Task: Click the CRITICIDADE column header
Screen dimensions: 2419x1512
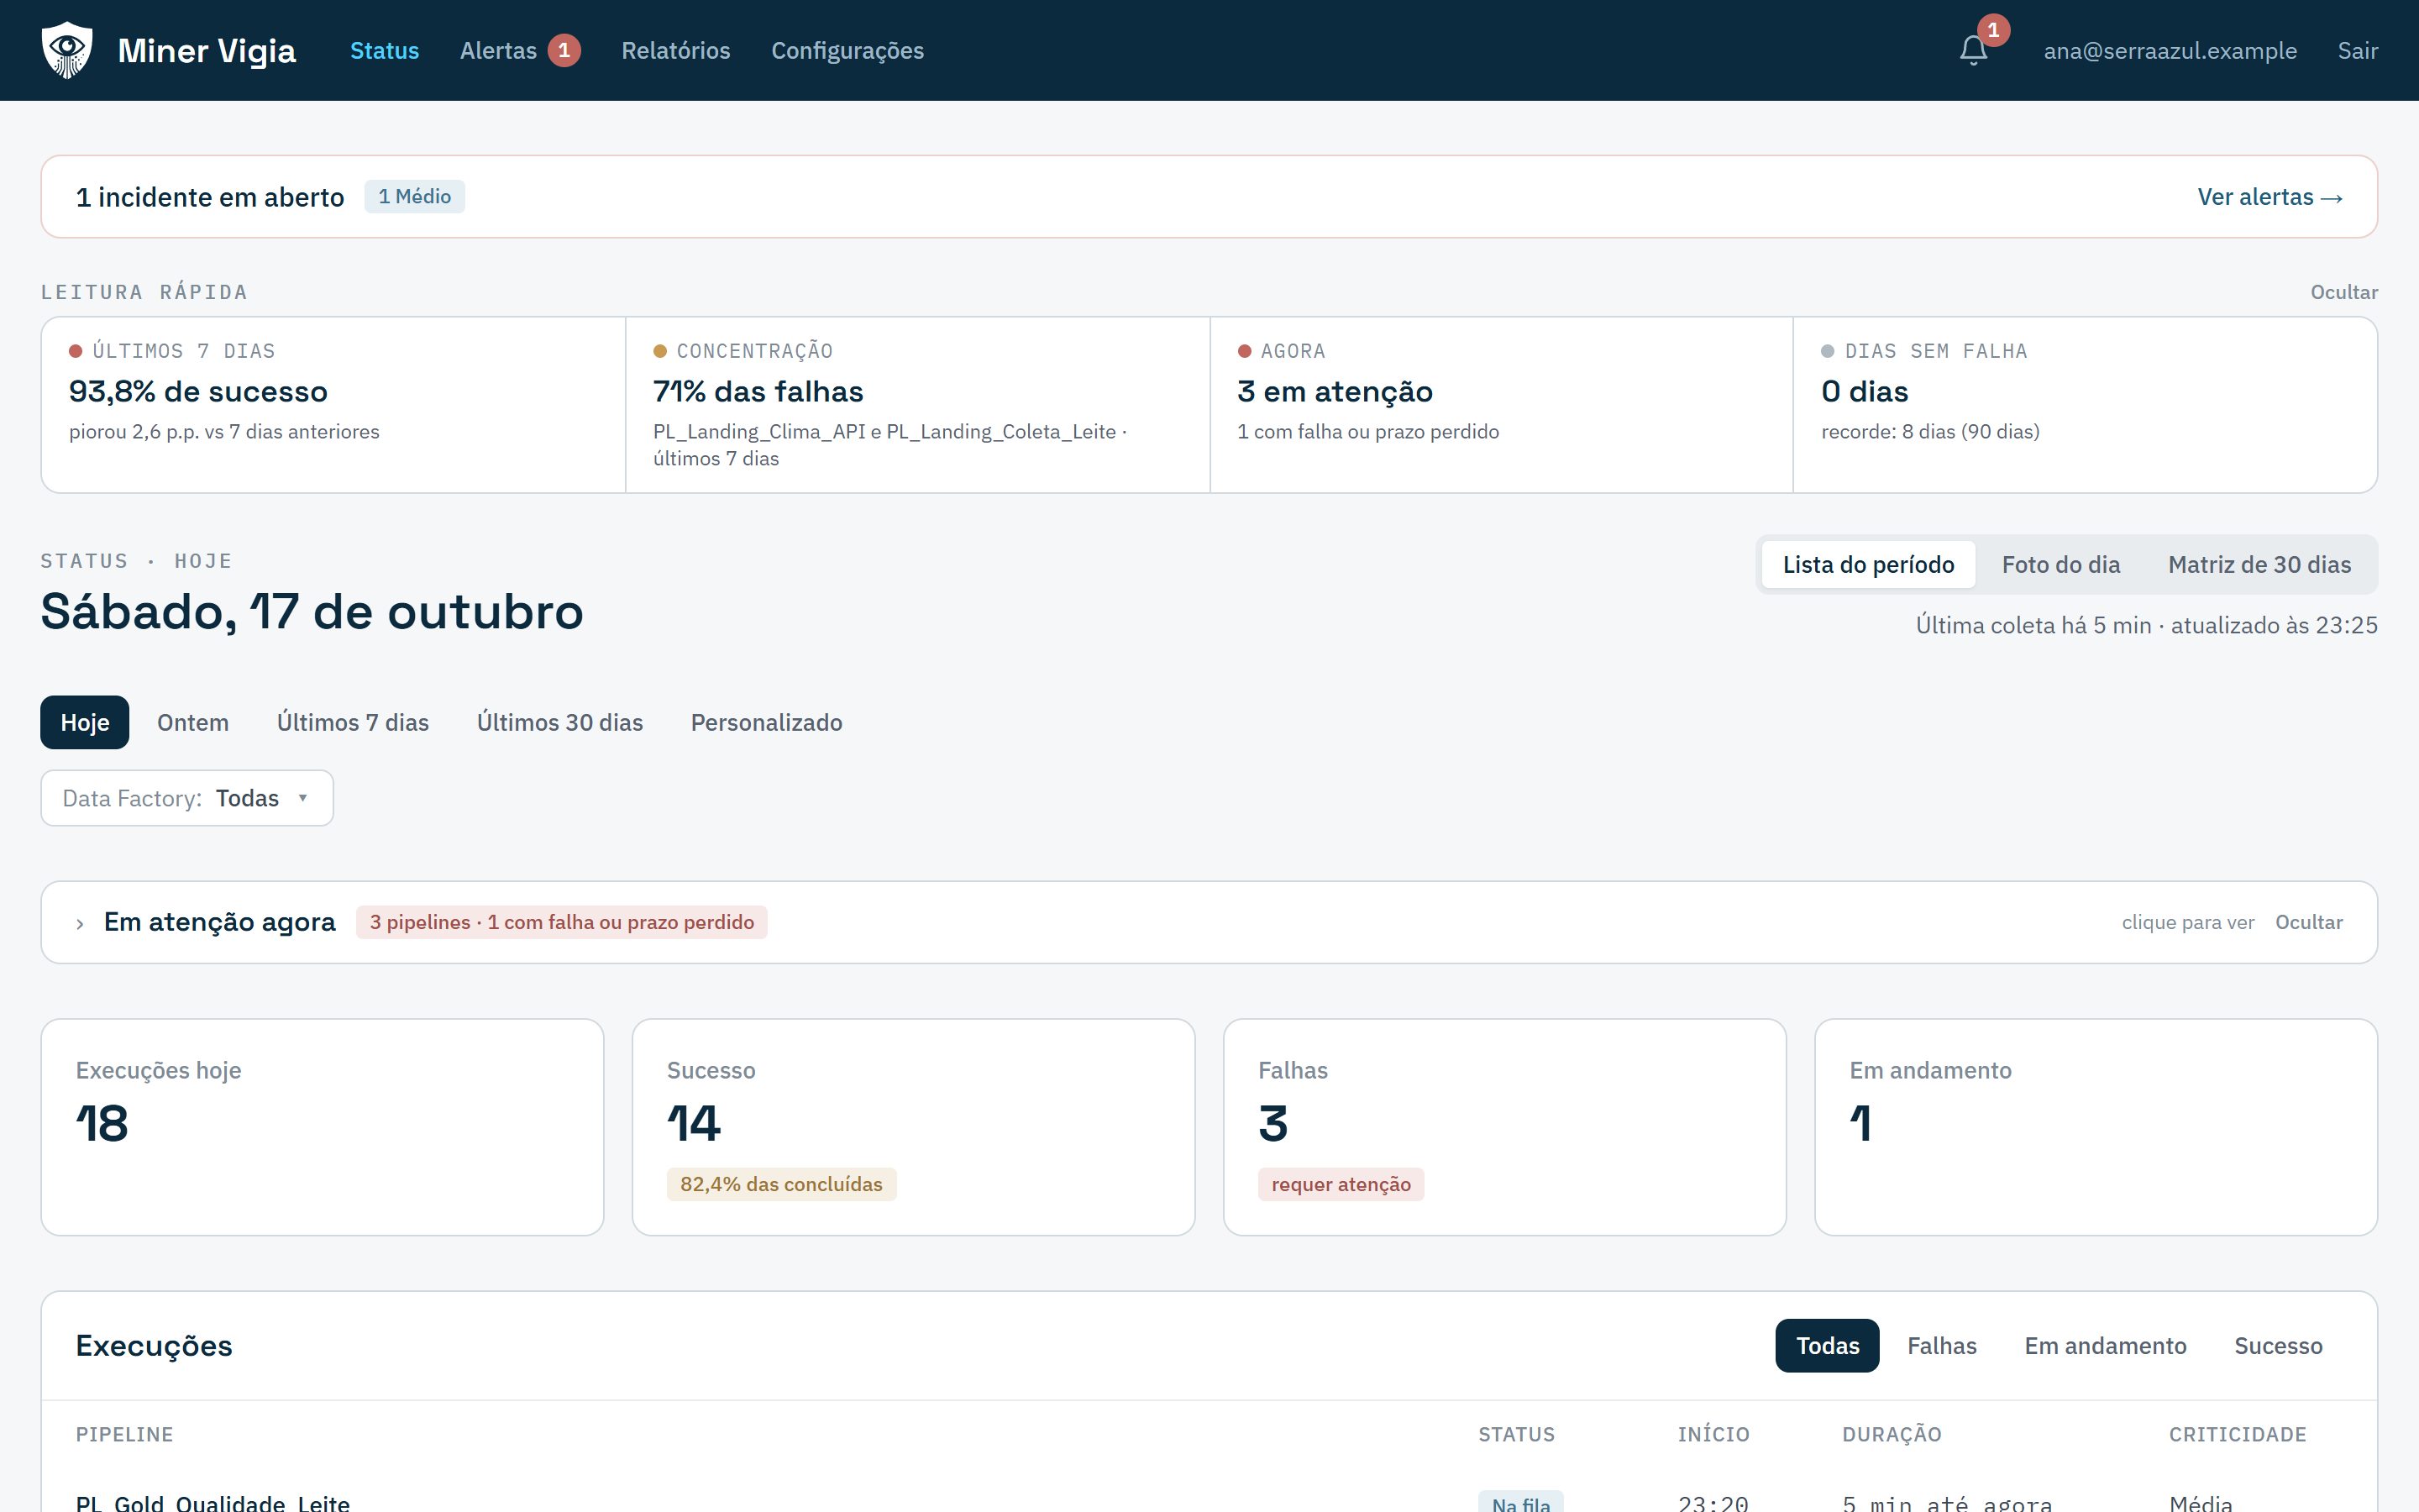Action: pos(2237,1434)
